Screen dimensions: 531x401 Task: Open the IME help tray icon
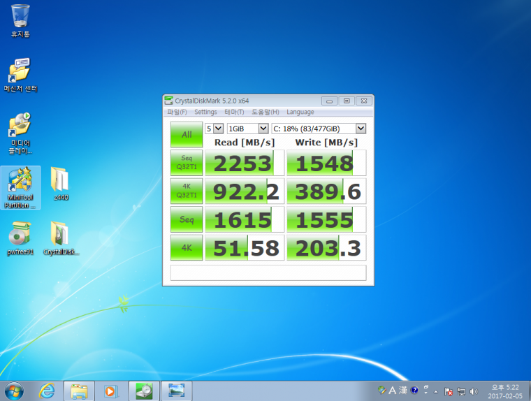pos(414,391)
